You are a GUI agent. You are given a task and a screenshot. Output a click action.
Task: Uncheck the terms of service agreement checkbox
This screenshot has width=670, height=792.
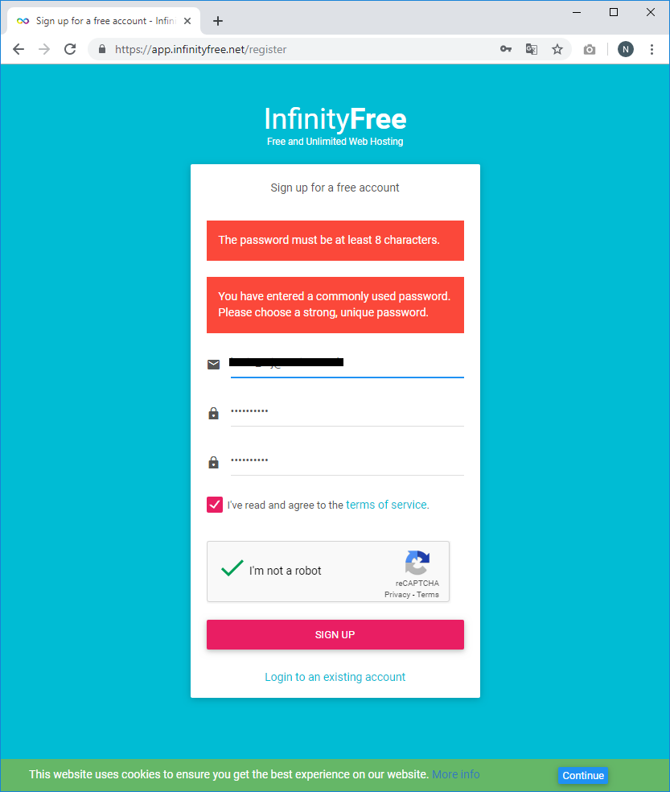pyautogui.click(x=215, y=505)
